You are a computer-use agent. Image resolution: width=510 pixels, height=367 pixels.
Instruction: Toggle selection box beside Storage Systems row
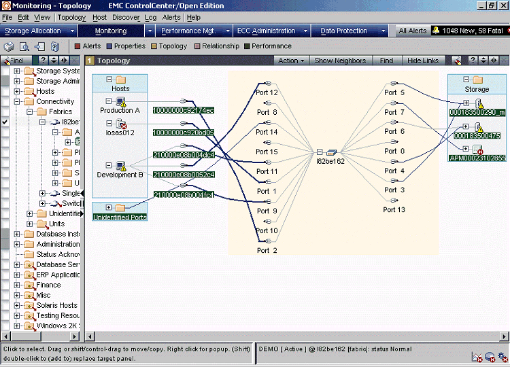coord(5,71)
